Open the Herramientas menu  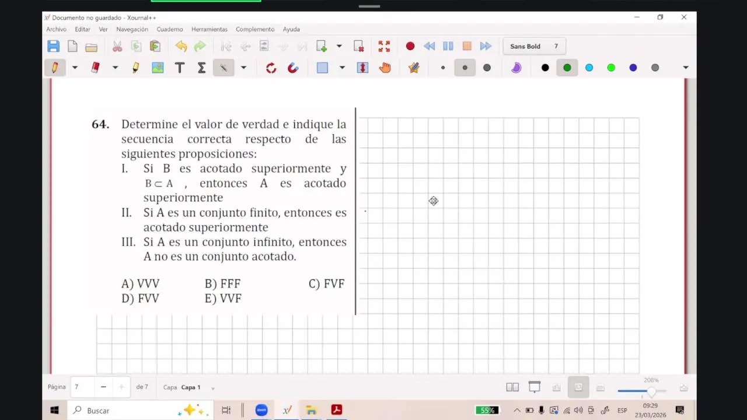[x=210, y=29]
